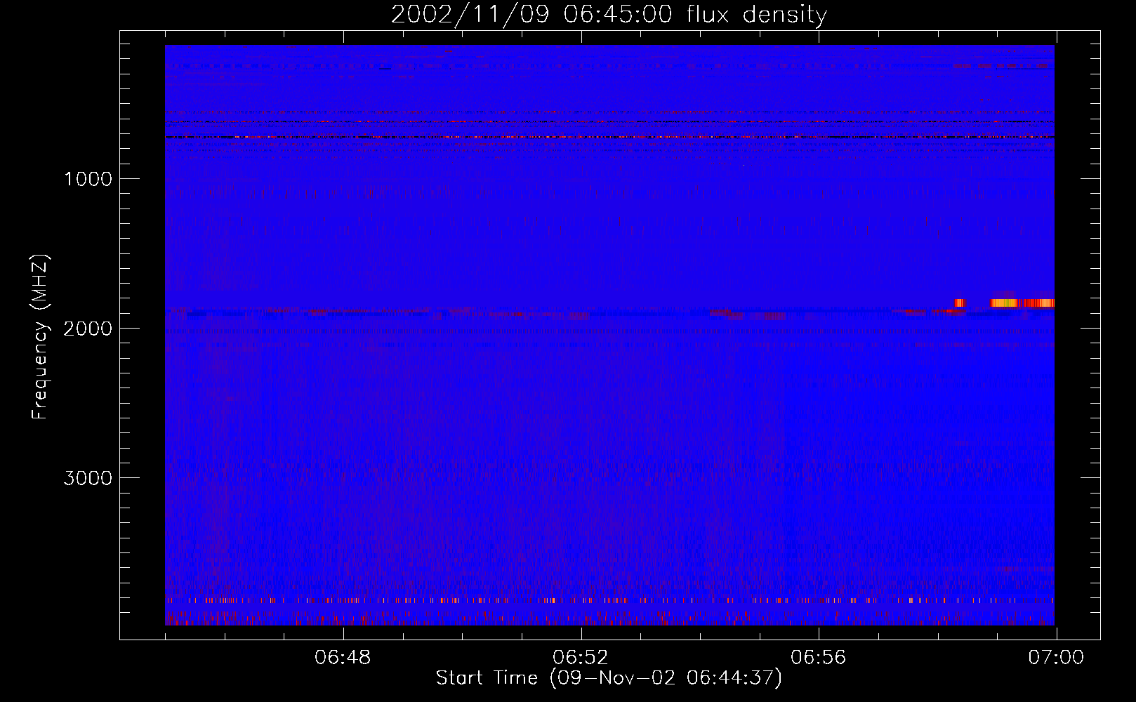Click the 1000 frequency axis label
Image resolution: width=1136 pixels, height=702 pixels.
click(x=88, y=179)
